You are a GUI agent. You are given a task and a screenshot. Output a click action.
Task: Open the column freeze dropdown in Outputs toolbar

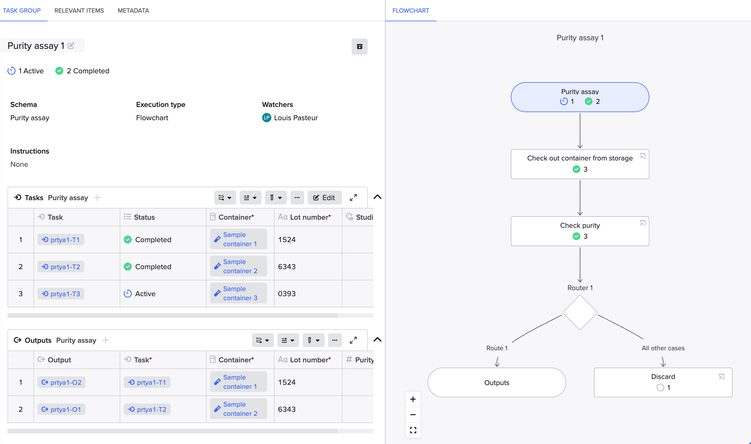pyautogui.click(x=313, y=340)
